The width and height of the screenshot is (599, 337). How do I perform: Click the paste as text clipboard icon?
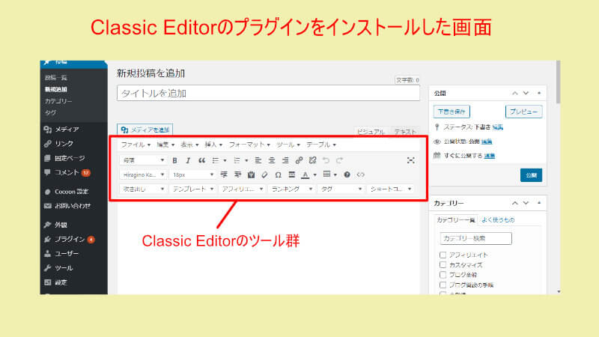pyautogui.click(x=251, y=174)
